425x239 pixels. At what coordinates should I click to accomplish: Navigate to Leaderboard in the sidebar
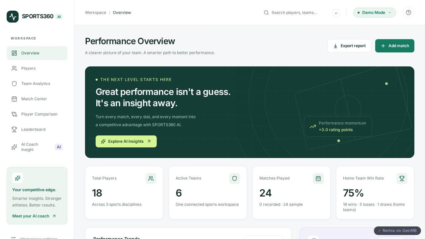tap(37, 129)
